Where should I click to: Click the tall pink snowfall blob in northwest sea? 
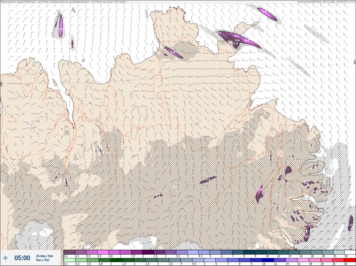tap(60, 26)
